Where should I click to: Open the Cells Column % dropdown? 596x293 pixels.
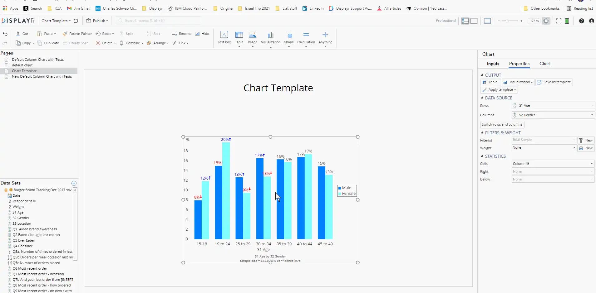591,164
